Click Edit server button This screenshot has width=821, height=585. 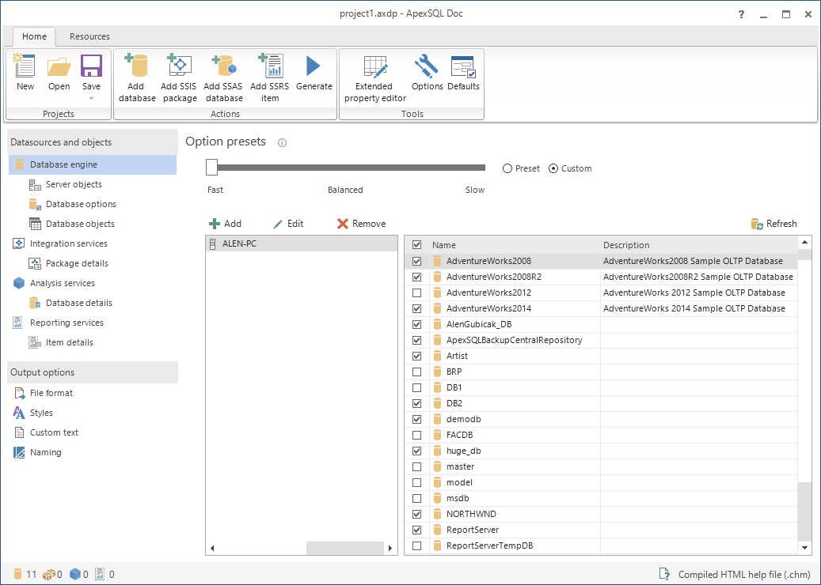click(x=288, y=224)
